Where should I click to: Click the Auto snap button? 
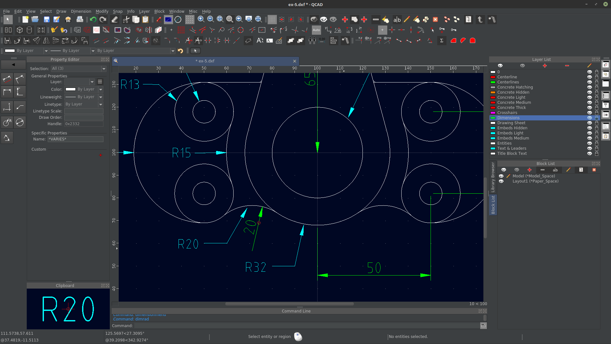tap(316, 30)
